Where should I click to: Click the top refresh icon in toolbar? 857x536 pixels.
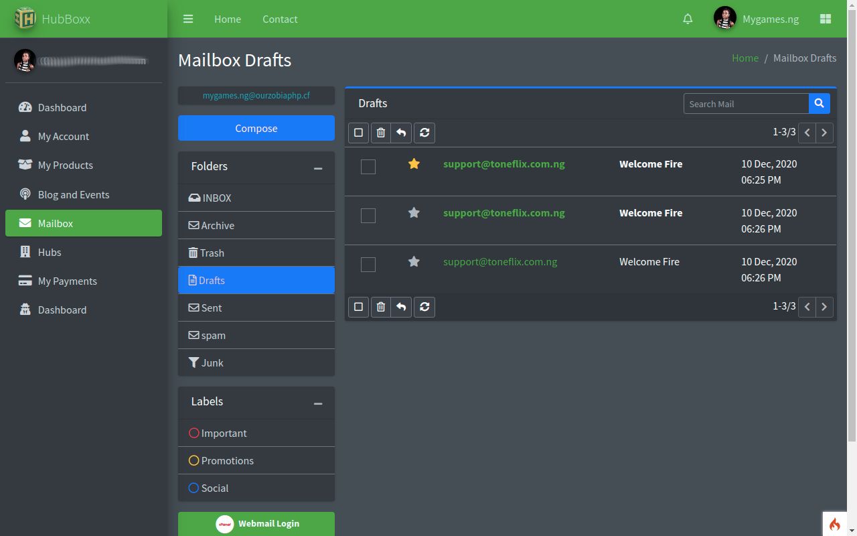[x=424, y=133]
